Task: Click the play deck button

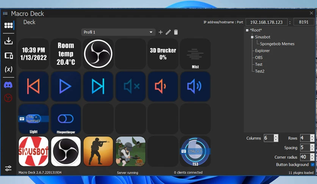Action: pos(66,86)
